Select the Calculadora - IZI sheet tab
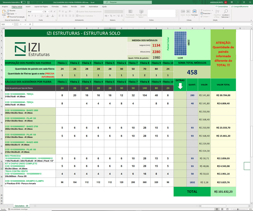The width and height of the screenshot is (253, 211). click(x=22, y=206)
